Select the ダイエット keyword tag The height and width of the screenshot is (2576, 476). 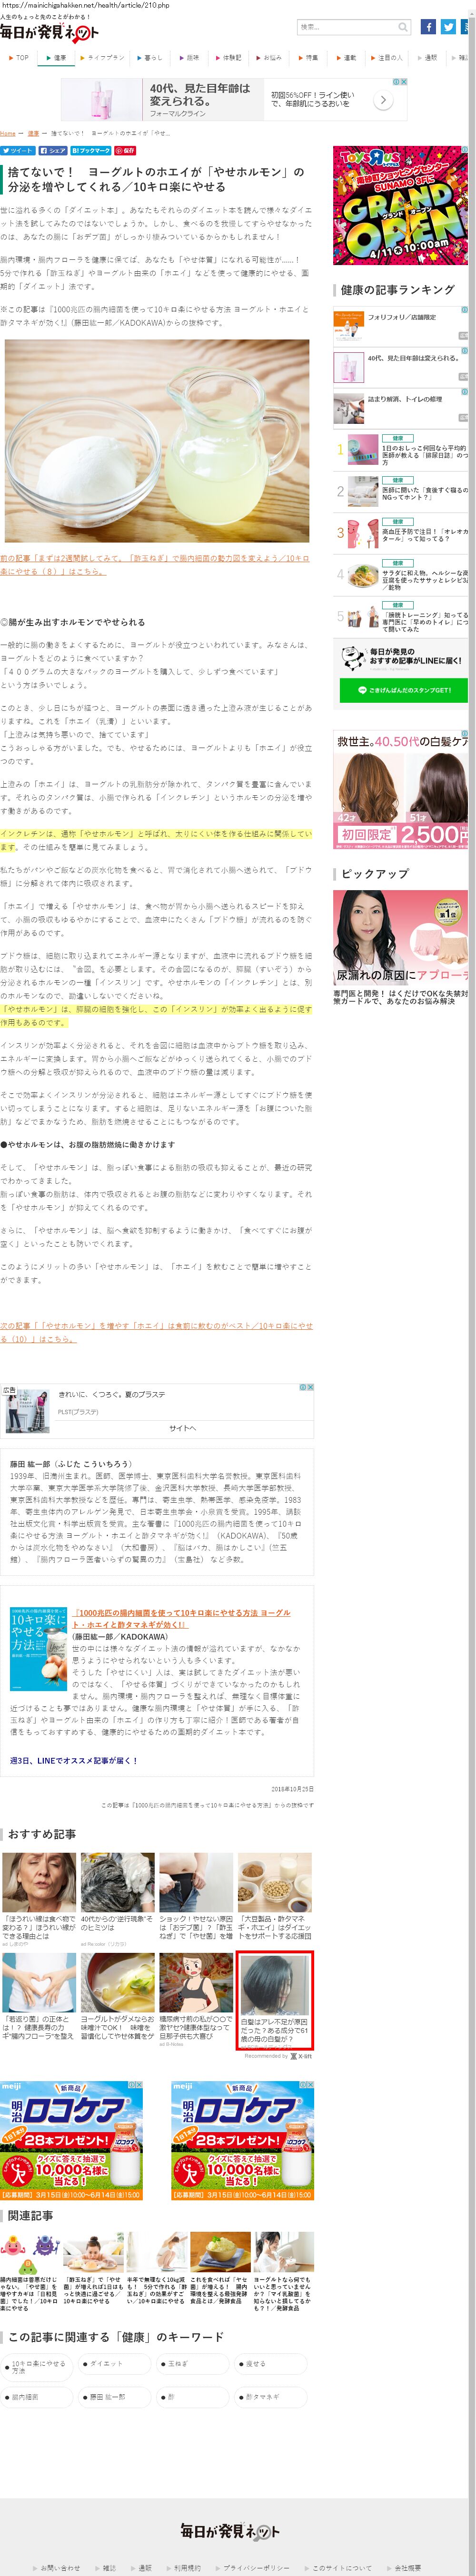point(114,2364)
